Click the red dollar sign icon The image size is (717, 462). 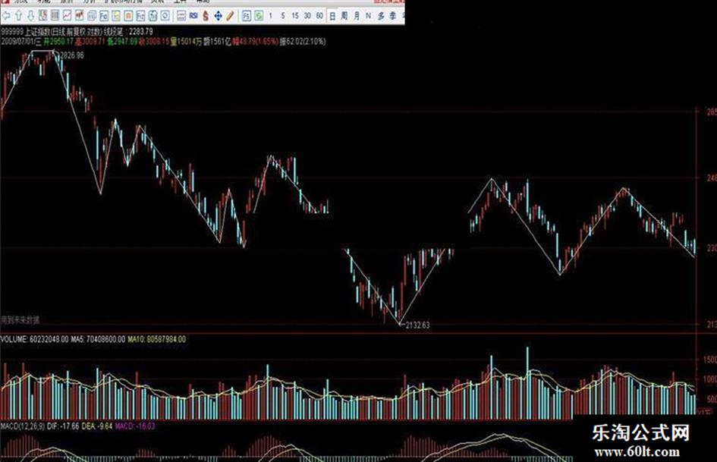pyautogui.click(x=206, y=16)
